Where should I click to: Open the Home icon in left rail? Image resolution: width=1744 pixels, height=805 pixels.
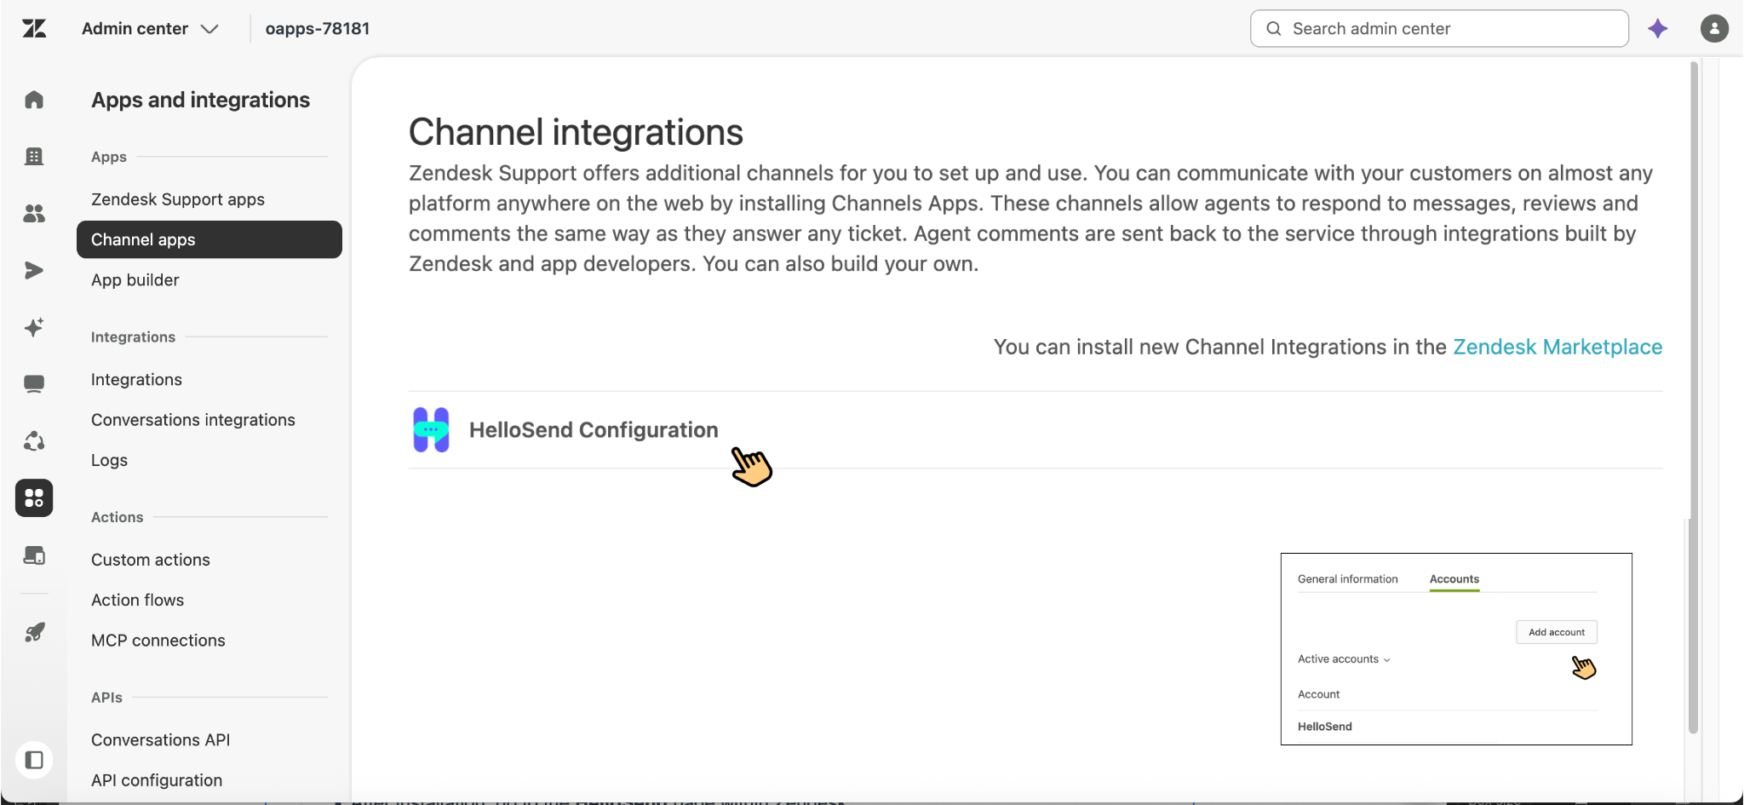tap(34, 100)
